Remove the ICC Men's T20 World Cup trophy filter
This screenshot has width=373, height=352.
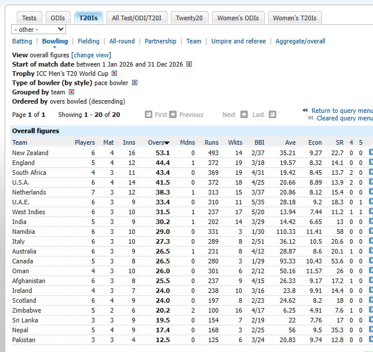tap(114, 74)
